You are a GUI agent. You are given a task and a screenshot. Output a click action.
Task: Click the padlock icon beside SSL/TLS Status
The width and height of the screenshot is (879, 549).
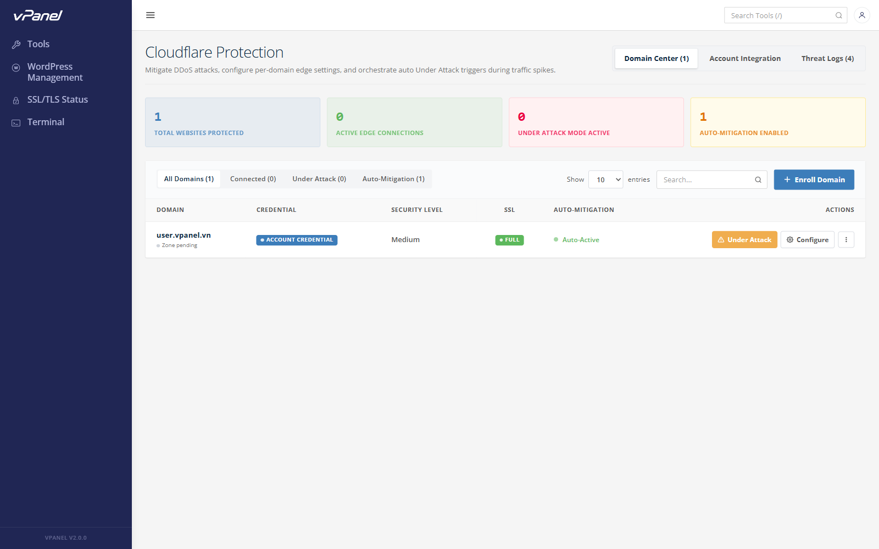16,100
